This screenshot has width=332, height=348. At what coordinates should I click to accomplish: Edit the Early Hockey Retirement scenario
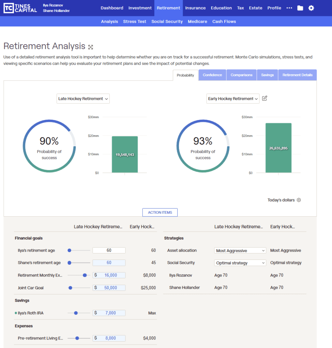tap(265, 99)
